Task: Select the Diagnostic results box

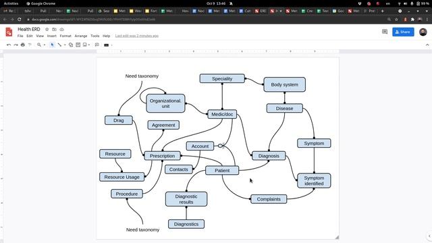Action: click(186, 199)
